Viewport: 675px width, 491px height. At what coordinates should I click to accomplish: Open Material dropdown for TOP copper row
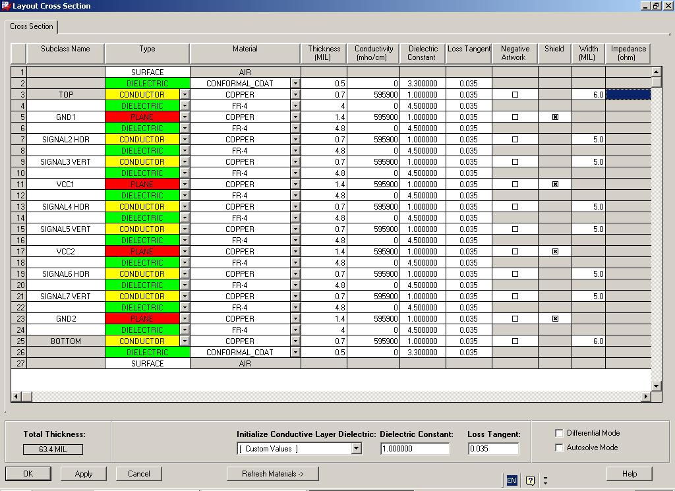pos(295,95)
